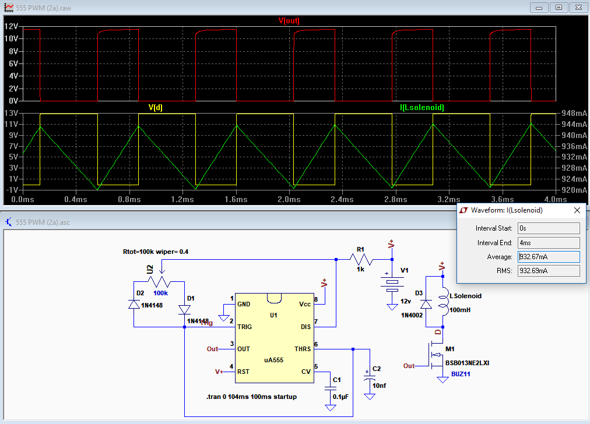This screenshot has width=590, height=424.
Task: Close the Waveform: I(Lsolenoid) dialog
Action: [577, 210]
